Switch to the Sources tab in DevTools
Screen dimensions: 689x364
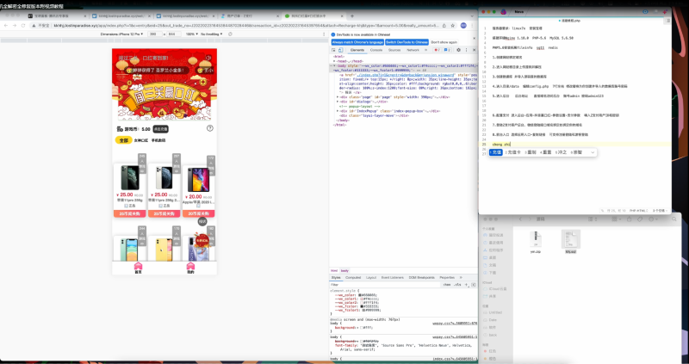click(x=394, y=50)
